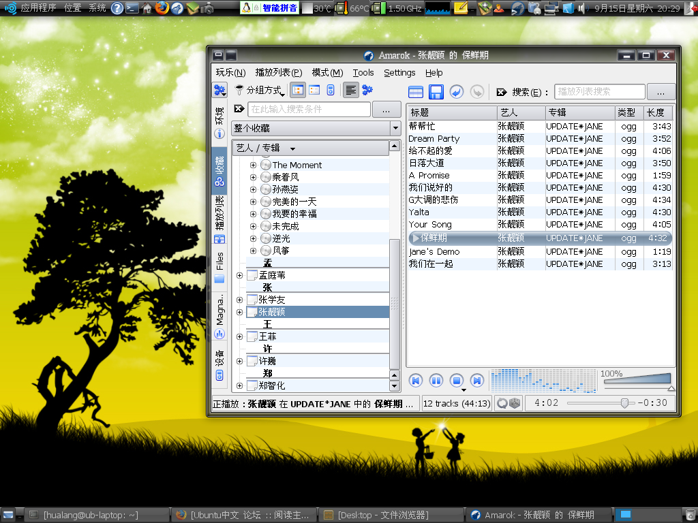The width and height of the screenshot is (698, 523).
Task: Switch to the Files sidebar tab
Action: (x=219, y=268)
